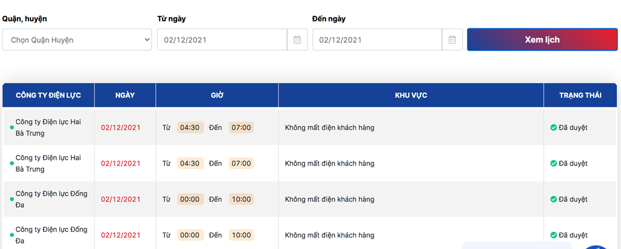Click the green dot beside the first Hai Bà Trưng row
Viewport: 621px width, 249px height.
coord(12,127)
